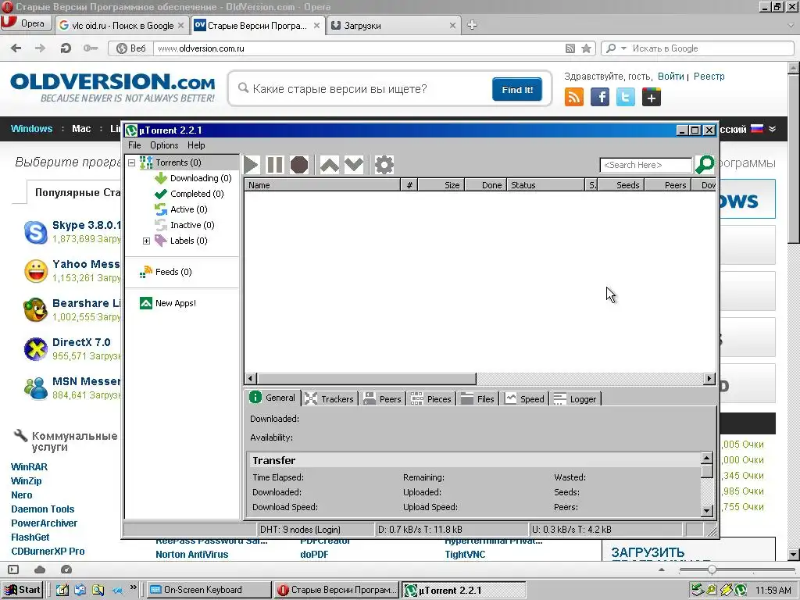Switch to the Загрузки tab in Opera

point(394,26)
